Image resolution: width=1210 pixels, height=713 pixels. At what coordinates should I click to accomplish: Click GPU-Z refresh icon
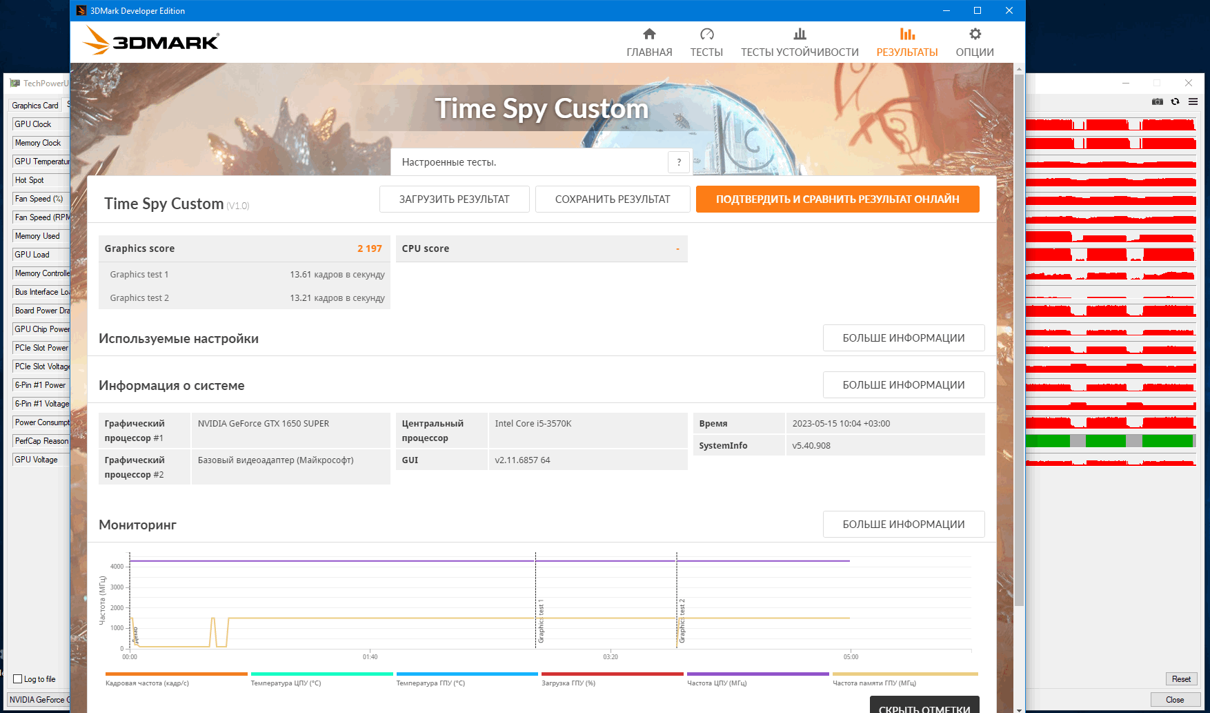point(1175,101)
